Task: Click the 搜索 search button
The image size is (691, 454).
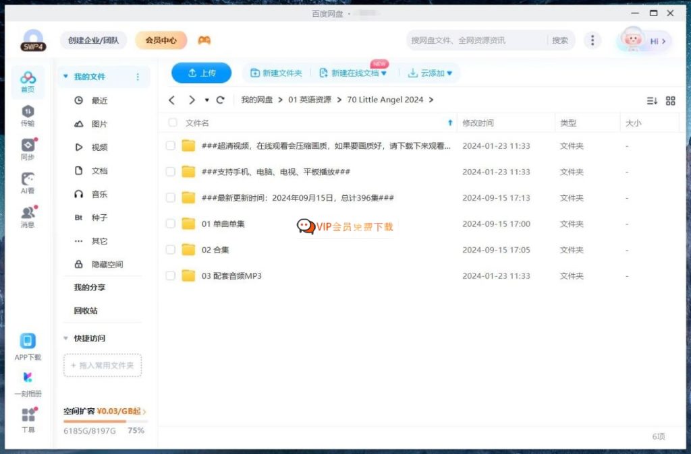Action: pyautogui.click(x=560, y=40)
